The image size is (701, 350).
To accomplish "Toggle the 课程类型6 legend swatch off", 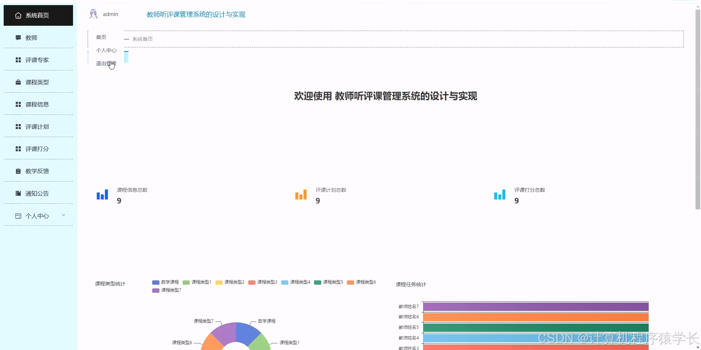I will point(350,282).
